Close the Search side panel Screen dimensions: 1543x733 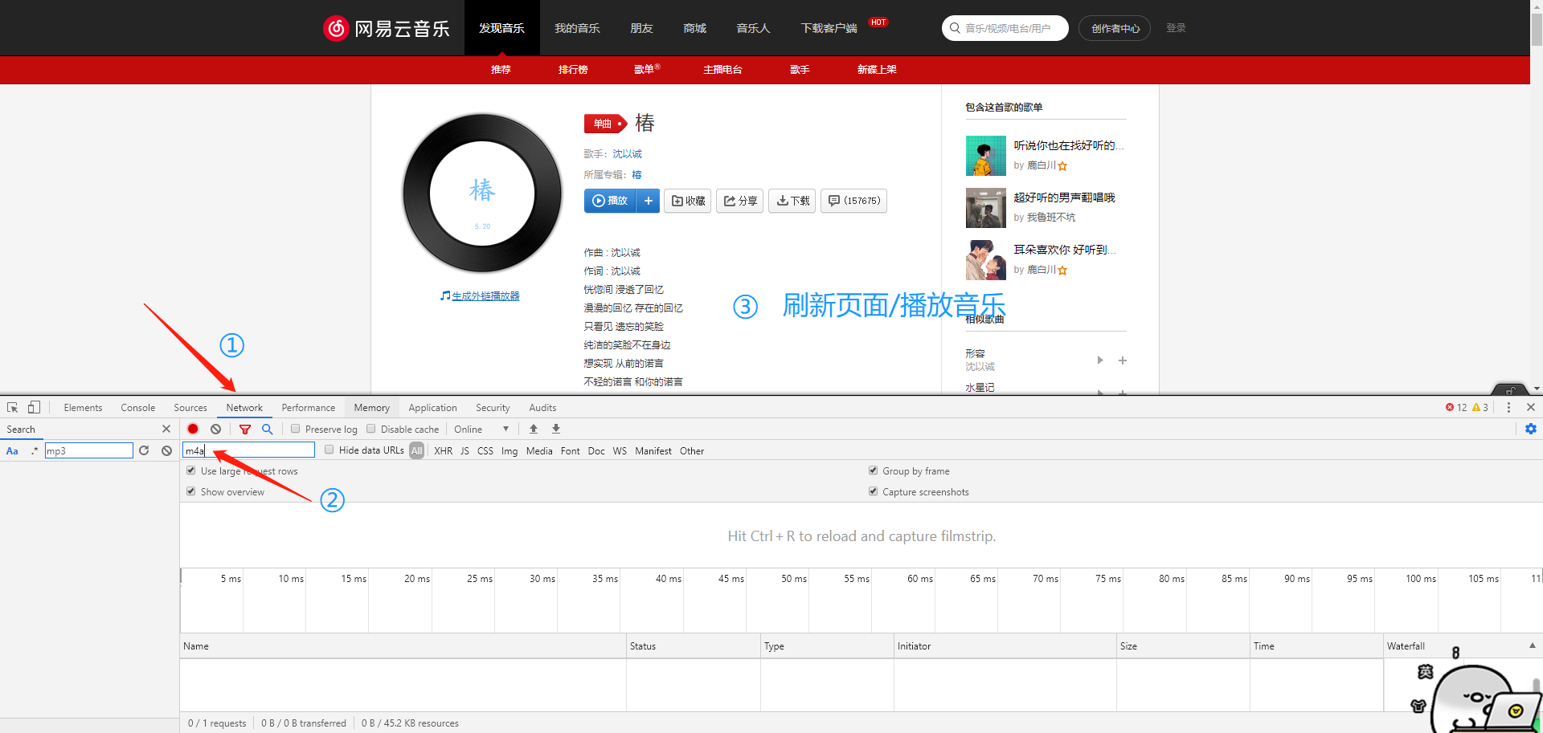[166, 429]
